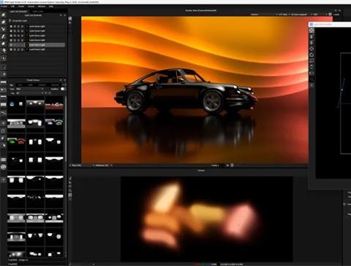The width and height of the screenshot is (351, 266).
Task: Open the Window menu in the menu bar
Action: [42, 7]
